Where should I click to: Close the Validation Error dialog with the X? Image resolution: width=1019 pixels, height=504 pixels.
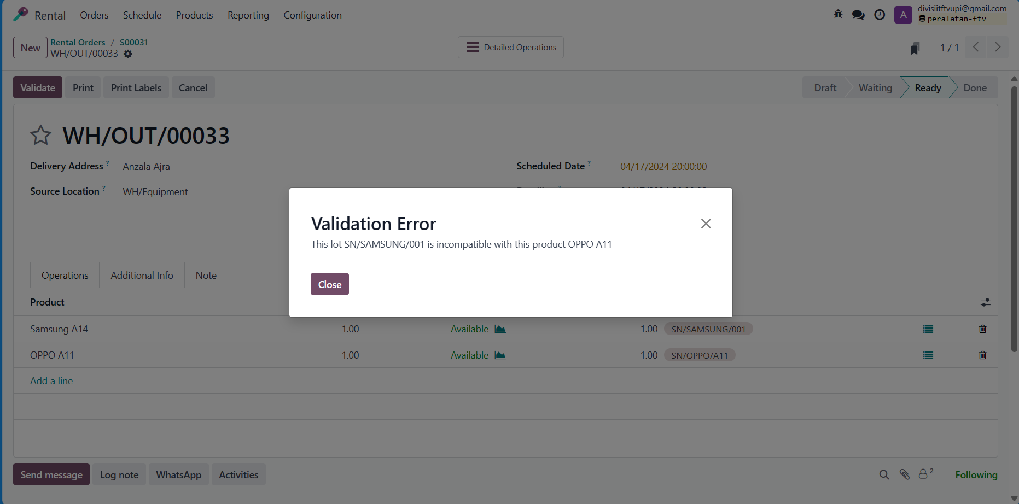point(706,224)
